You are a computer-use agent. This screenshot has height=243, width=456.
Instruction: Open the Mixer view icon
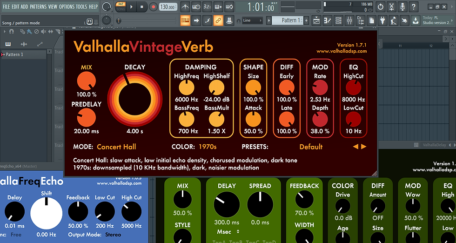pyautogui.click(x=349, y=20)
